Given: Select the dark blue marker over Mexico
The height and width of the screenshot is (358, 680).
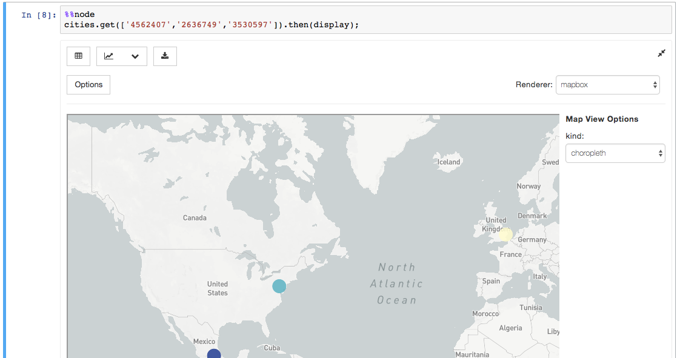Looking at the screenshot, I should click(214, 353).
